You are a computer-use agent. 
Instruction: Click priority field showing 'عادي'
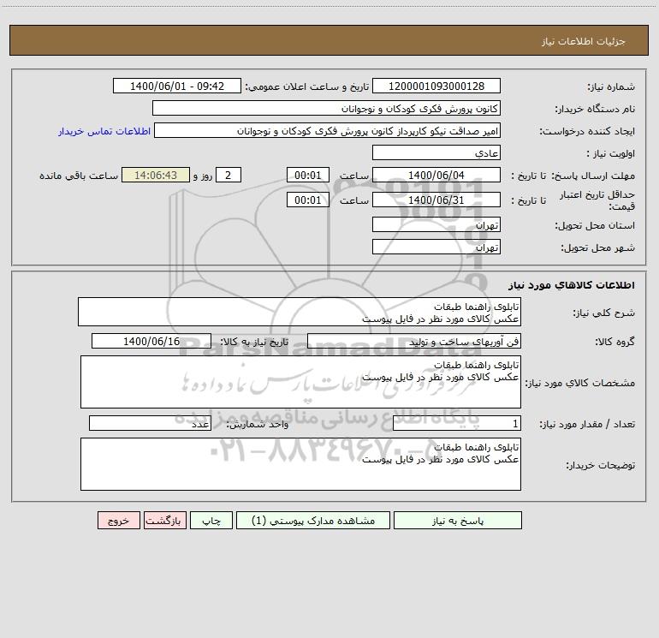(436, 152)
